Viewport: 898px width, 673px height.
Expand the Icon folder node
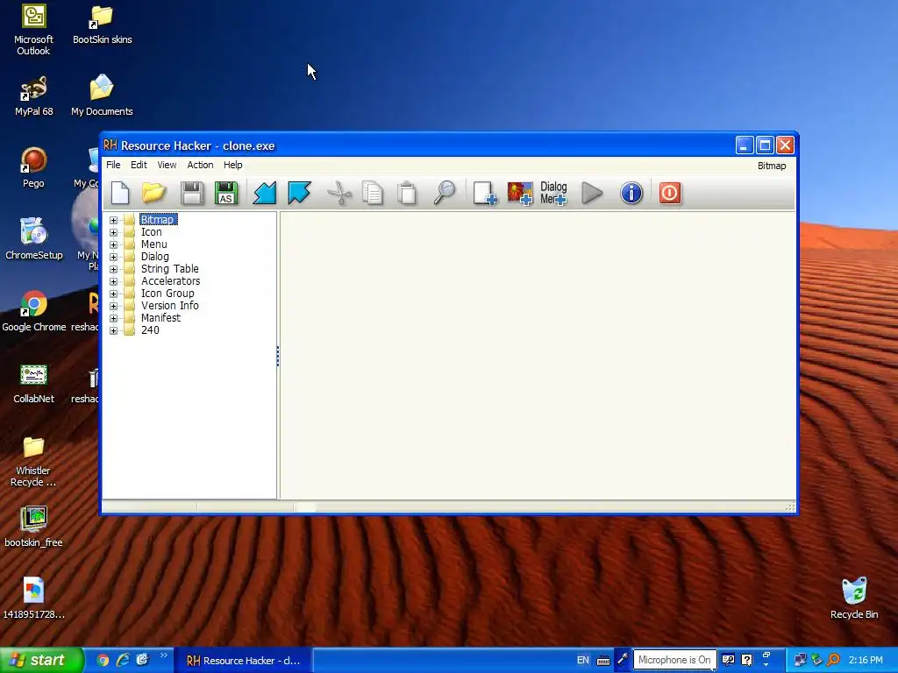click(x=113, y=232)
